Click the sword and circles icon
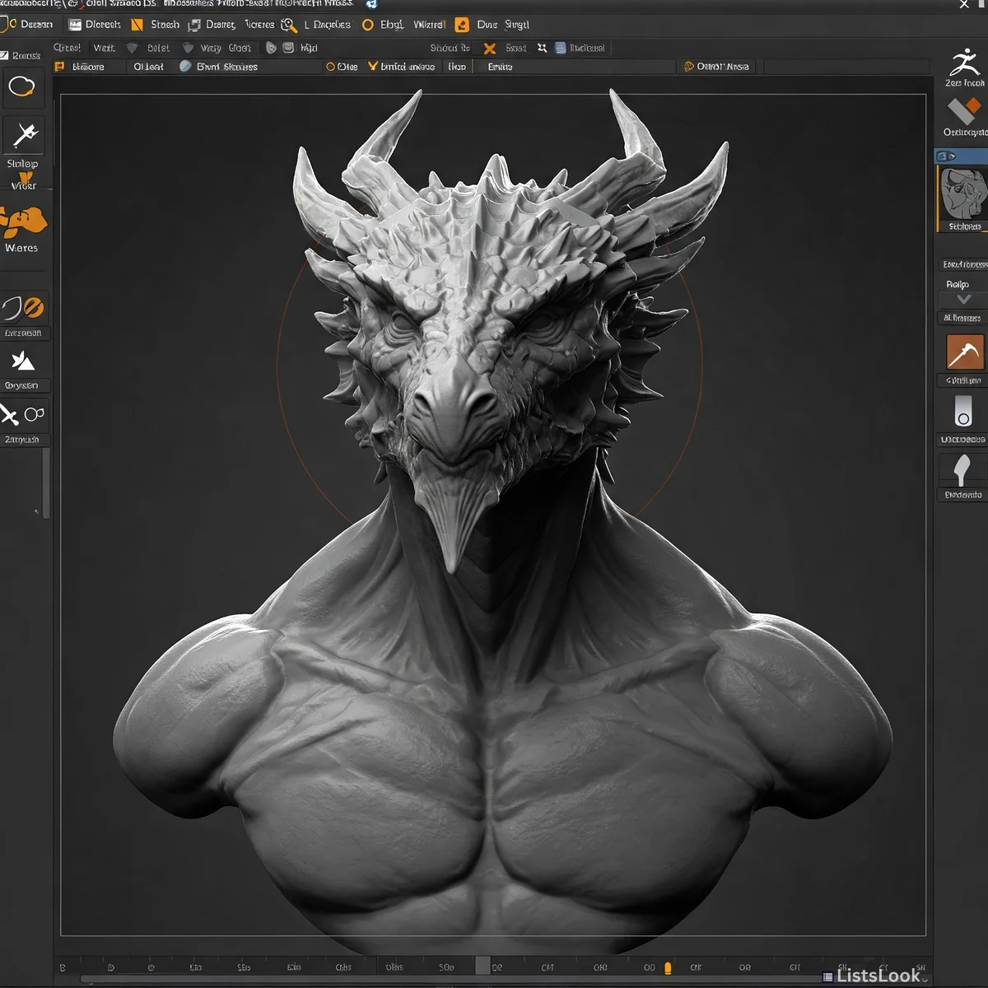Screen dimensions: 988x988 (22, 414)
